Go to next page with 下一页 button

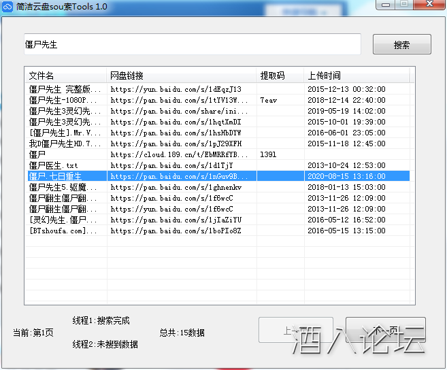[x=385, y=331]
